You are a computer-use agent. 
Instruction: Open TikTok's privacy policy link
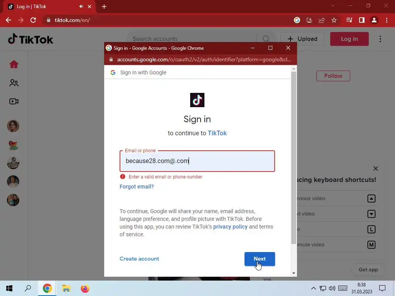[230, 227]
